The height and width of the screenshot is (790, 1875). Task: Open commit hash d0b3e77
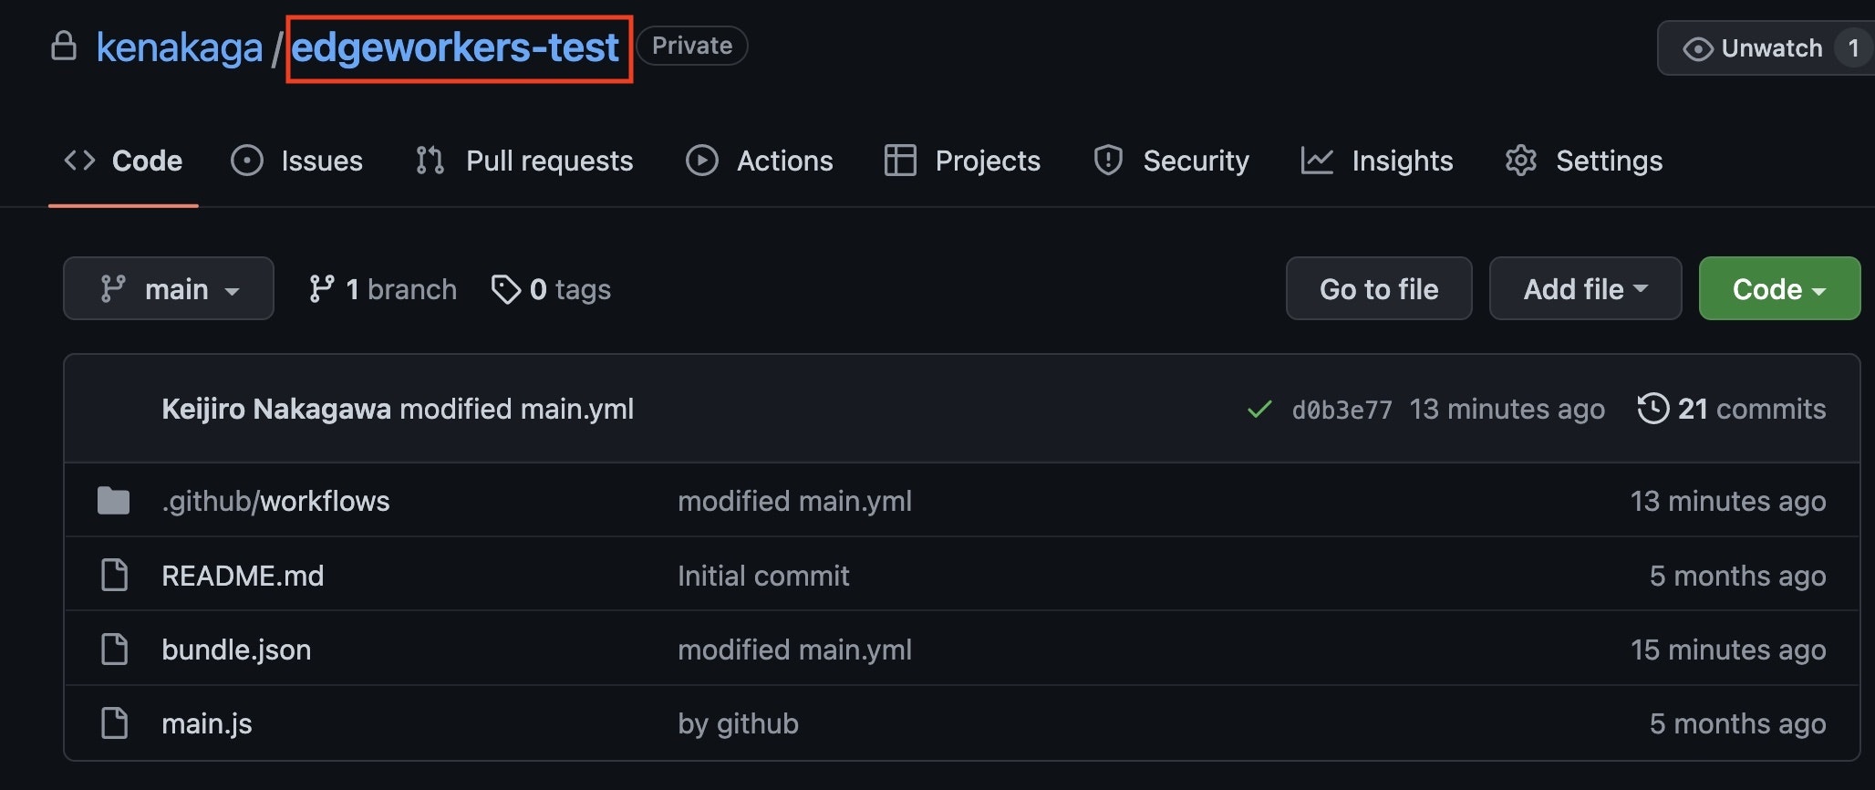tap(1342, 410)
